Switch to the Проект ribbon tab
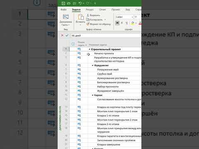The image size is (199, 149). tap(116, 10)
